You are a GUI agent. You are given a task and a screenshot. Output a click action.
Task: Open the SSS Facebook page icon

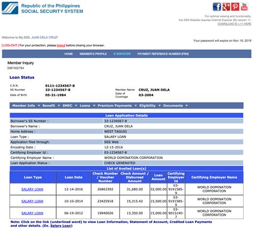click(217, 7)
